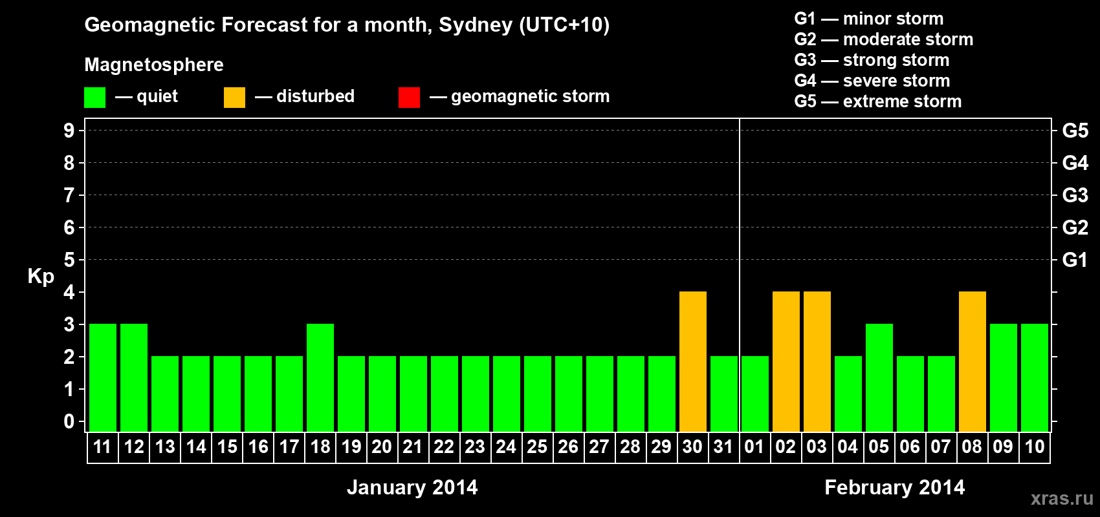Click the '— disturbed' legend label

click(x=305, y=97)
